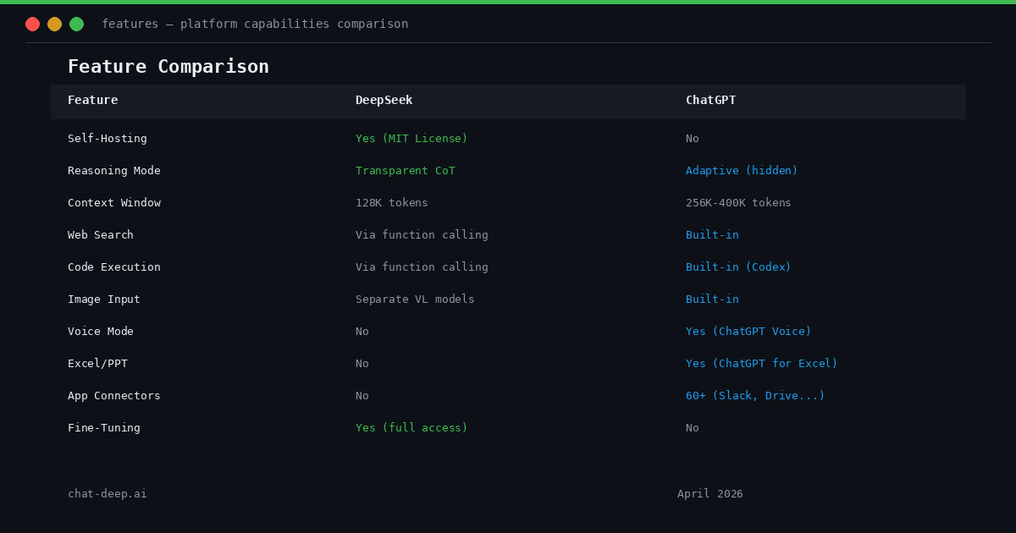The height and width of the screenshot is (533, 1016).
Task: Open the "Built-in (Codex)" code execution link
Action: [738, 266]
